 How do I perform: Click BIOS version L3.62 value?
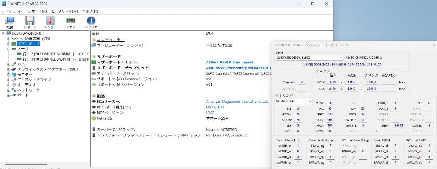210,113
